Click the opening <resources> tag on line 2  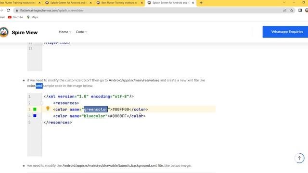click(x=66, y=103)
